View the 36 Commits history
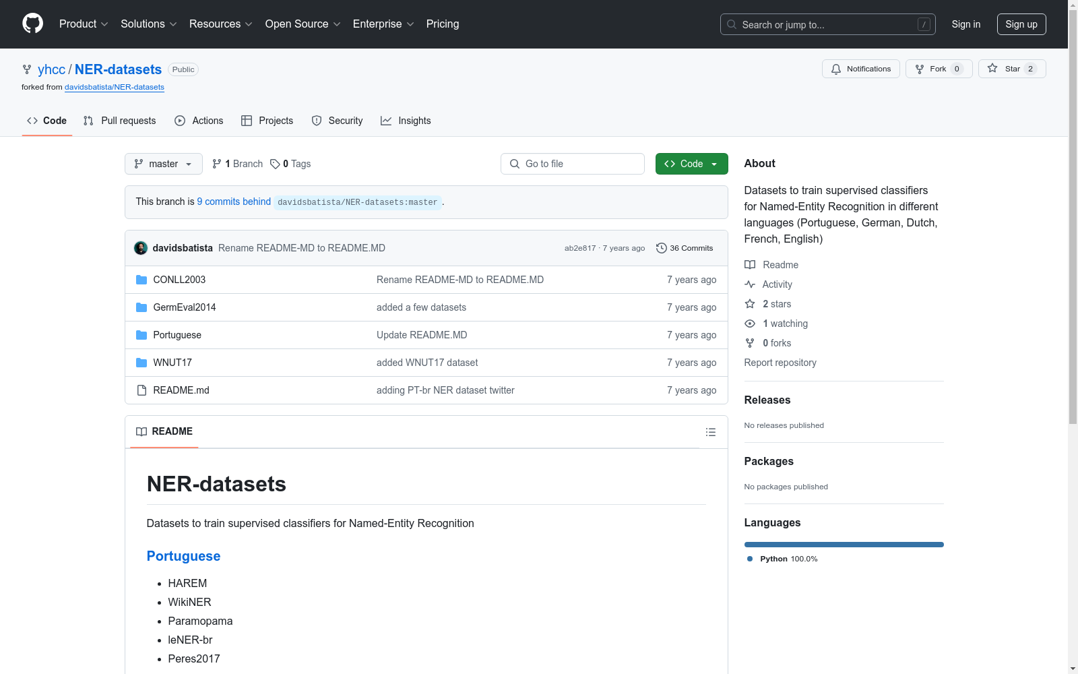This screenshot has height=674, width=1078. pos(685,248)
